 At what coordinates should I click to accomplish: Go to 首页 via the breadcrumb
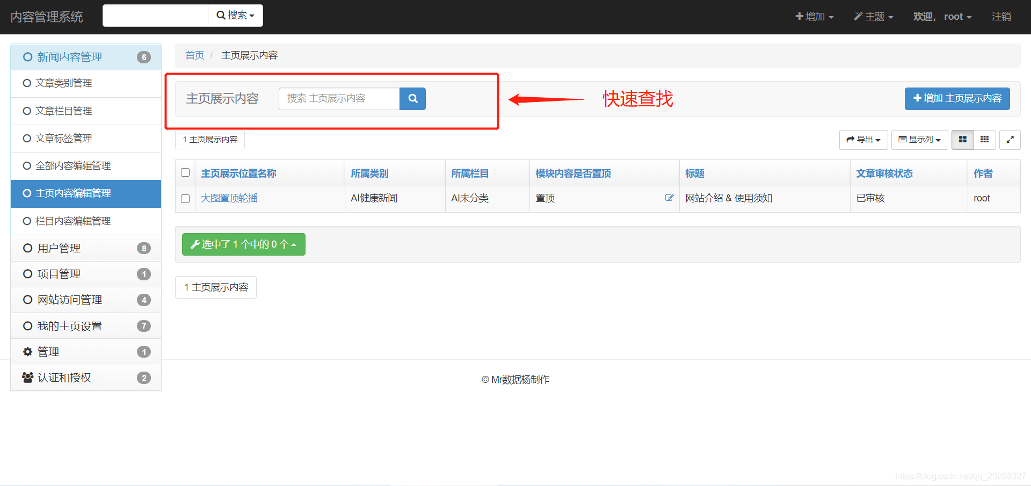click(x=195, y=55)
